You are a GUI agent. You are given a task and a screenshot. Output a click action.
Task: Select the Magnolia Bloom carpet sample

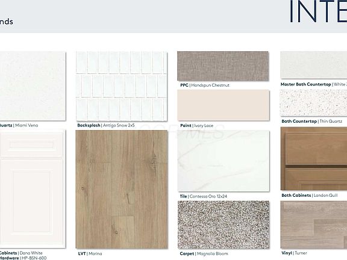point(224,224)
